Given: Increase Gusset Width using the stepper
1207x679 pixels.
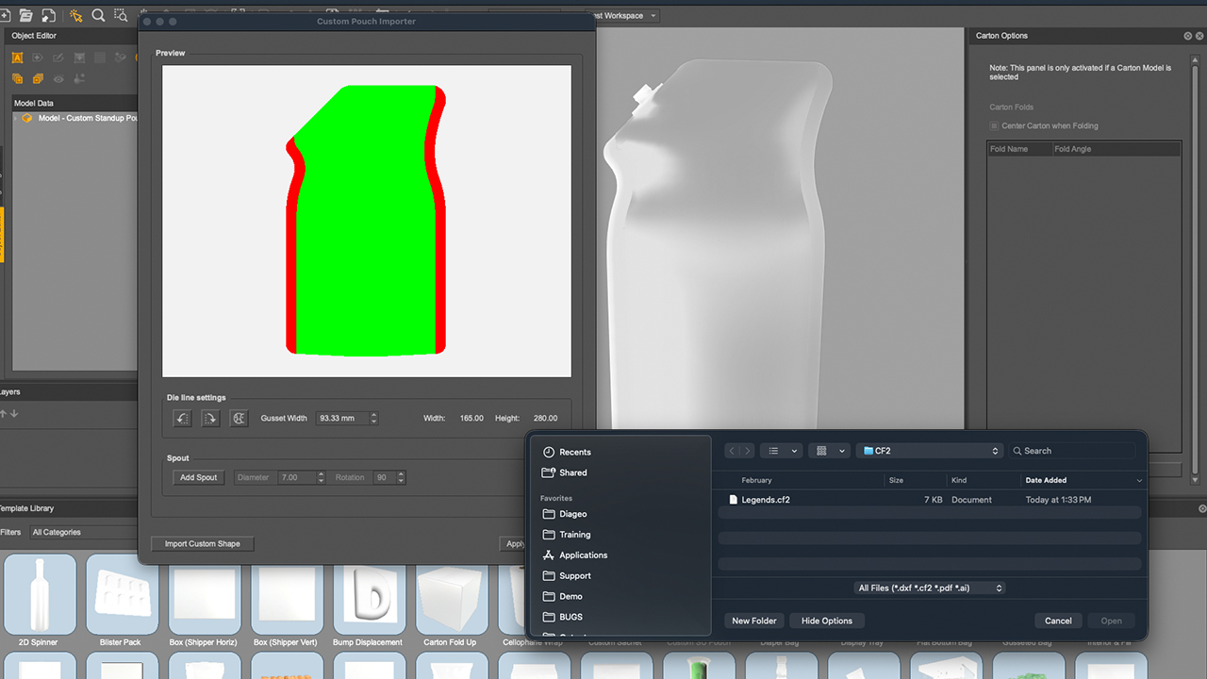Looking at the screenshot, I should [374, 414].
